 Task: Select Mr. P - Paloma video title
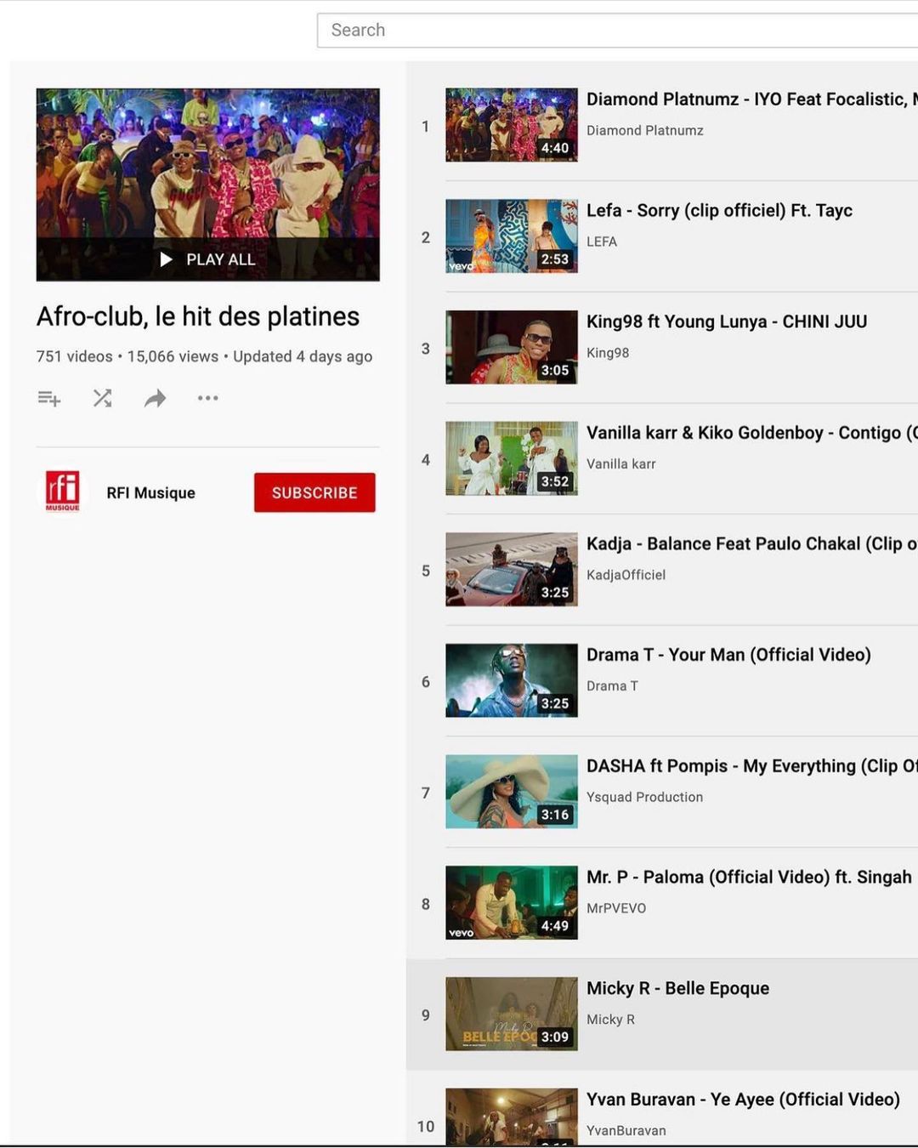click(748, 877)
